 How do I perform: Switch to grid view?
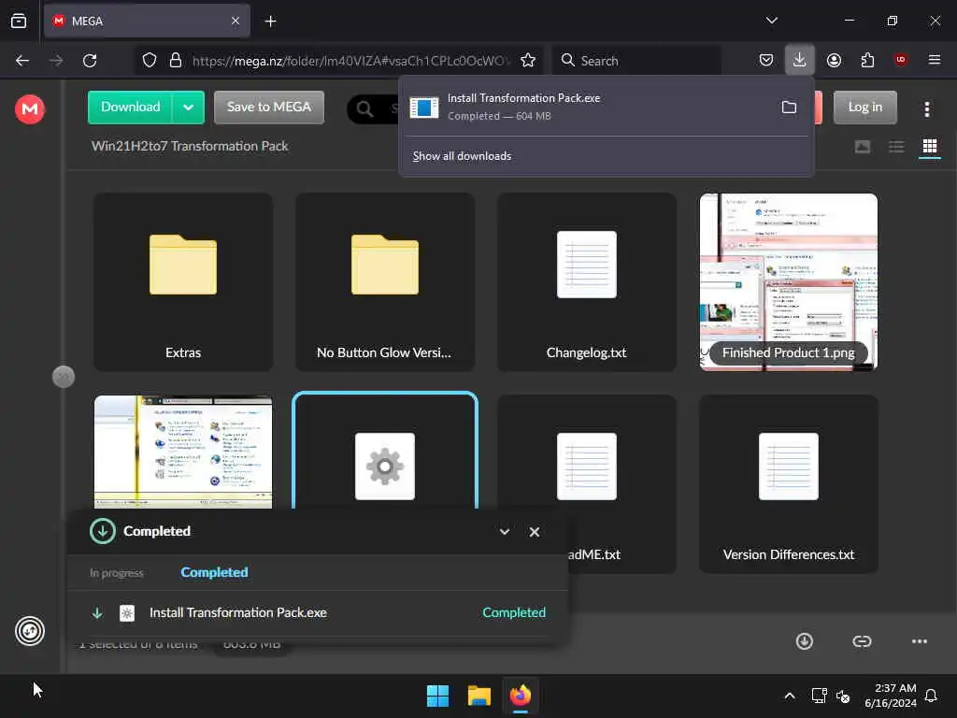930,147
